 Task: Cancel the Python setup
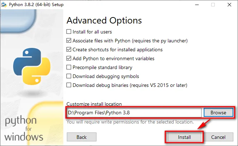(218, 137)
